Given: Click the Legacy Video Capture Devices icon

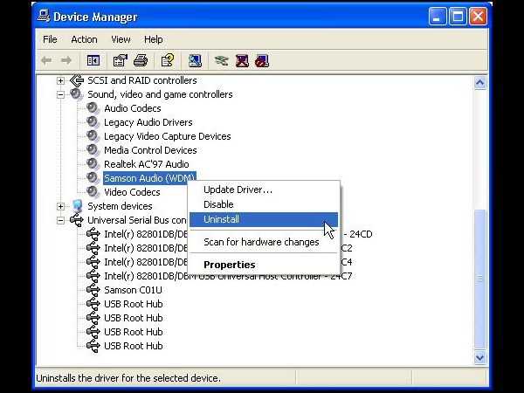Looking at the screenshot, I should click(x=93, y=136).
